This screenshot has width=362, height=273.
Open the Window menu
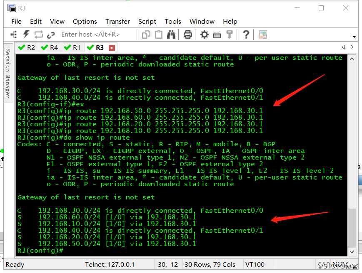pos(202,22)
